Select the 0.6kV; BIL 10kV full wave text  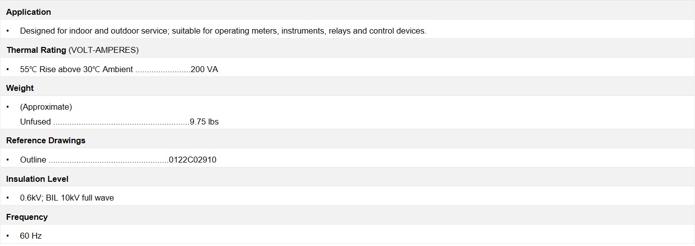(67, 198)
